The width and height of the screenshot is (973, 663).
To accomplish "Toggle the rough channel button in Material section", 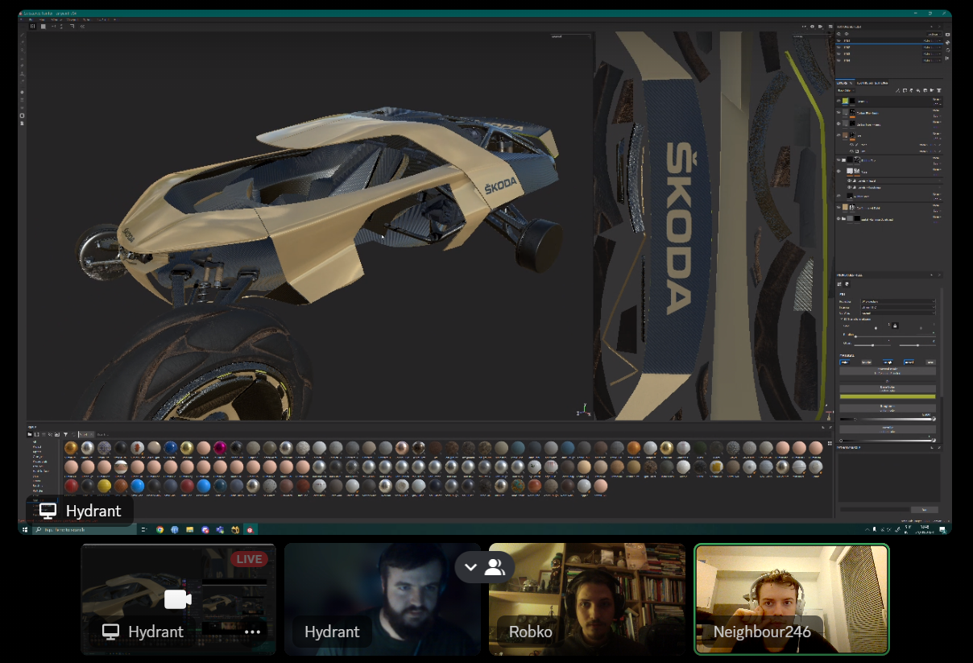I will point(888,363).
